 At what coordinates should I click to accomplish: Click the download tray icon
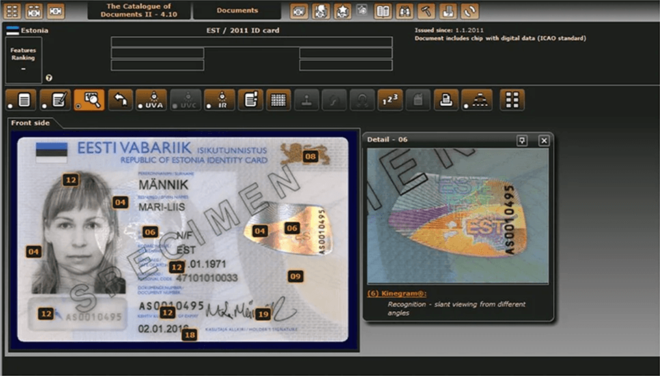pyautogui.click(x=448, y=12)
